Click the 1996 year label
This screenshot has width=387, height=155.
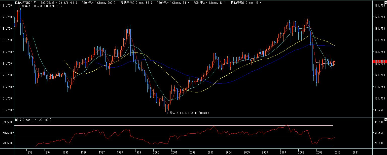pyautogui.click(x=84, y=152)
